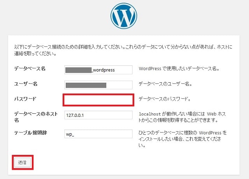
Task: Click the テーブル接頭辞 label
Action: 30,132
